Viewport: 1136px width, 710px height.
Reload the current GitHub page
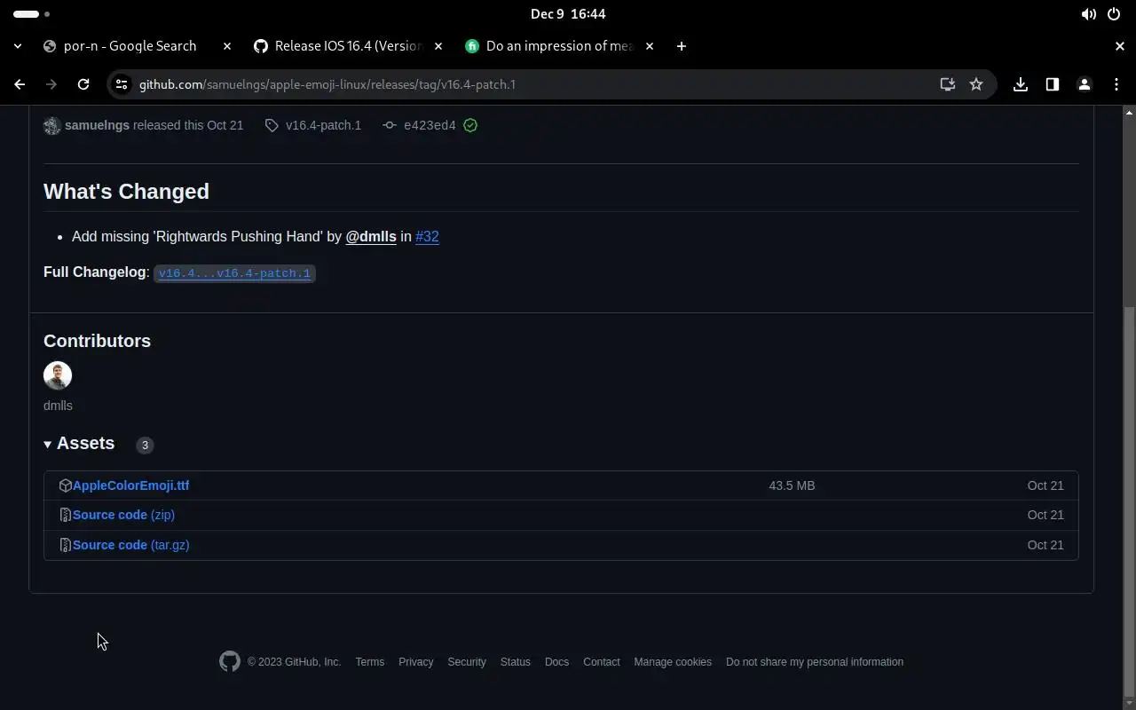(x=83, y=84)
